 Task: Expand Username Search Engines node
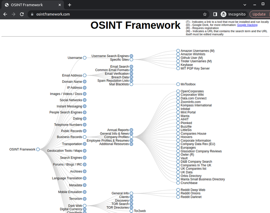[131, 56]
